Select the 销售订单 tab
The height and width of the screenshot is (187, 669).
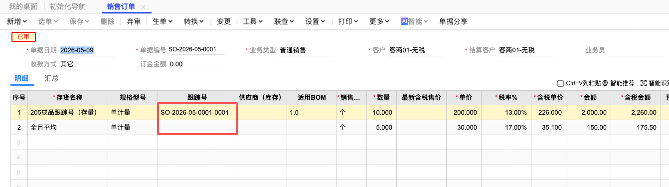coord(121,7)
